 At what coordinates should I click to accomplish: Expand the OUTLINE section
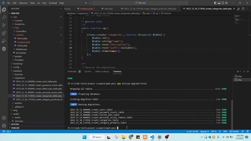(x=36, y=124)
